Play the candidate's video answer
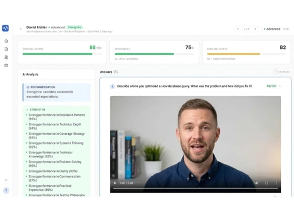The image size is (294, 221). [115, 183]
